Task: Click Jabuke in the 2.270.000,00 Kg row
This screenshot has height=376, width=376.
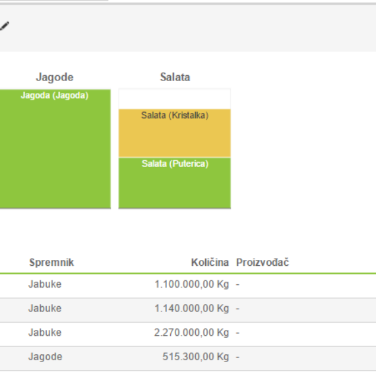Action: pyautogui.click(x=45, y=332)
